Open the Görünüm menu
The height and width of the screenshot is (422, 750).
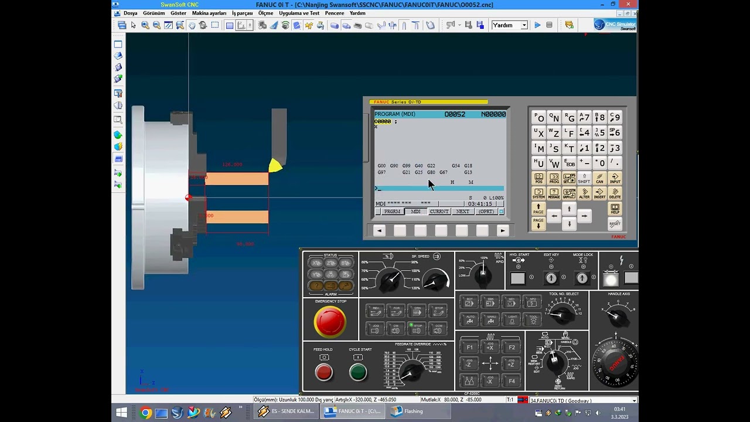(154, 13)
